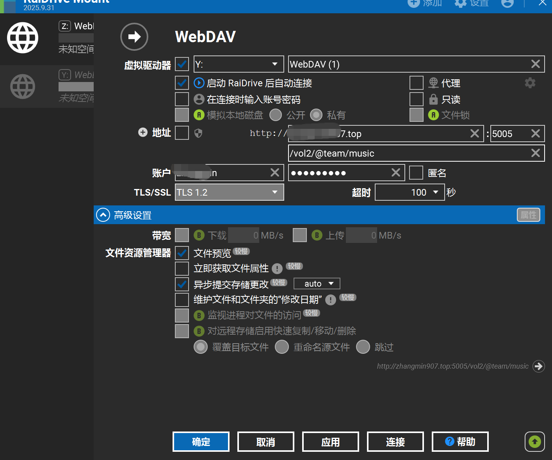Click the padlock icon beside 只读

[x=433, y=99]
